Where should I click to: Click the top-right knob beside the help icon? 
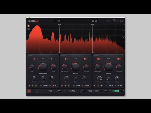[x=114, y=21]
